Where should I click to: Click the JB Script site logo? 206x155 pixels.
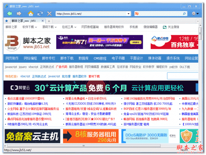(12, 43)
